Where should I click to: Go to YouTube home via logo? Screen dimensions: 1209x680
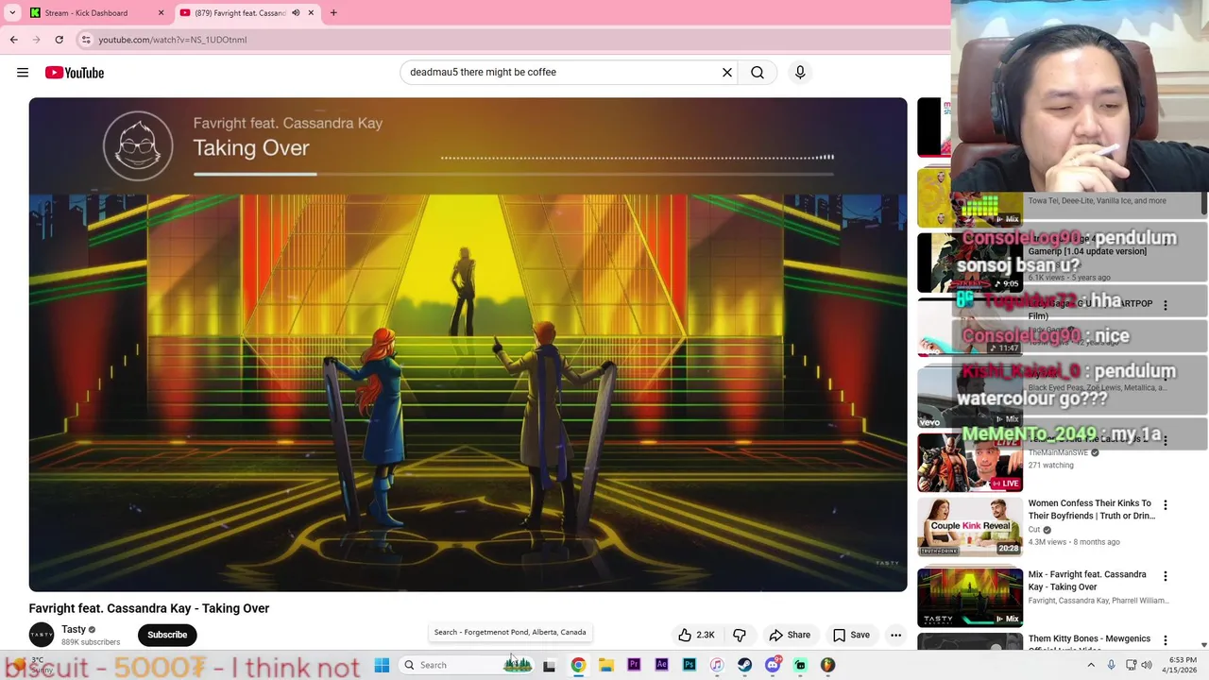click(x=75, y=73)
